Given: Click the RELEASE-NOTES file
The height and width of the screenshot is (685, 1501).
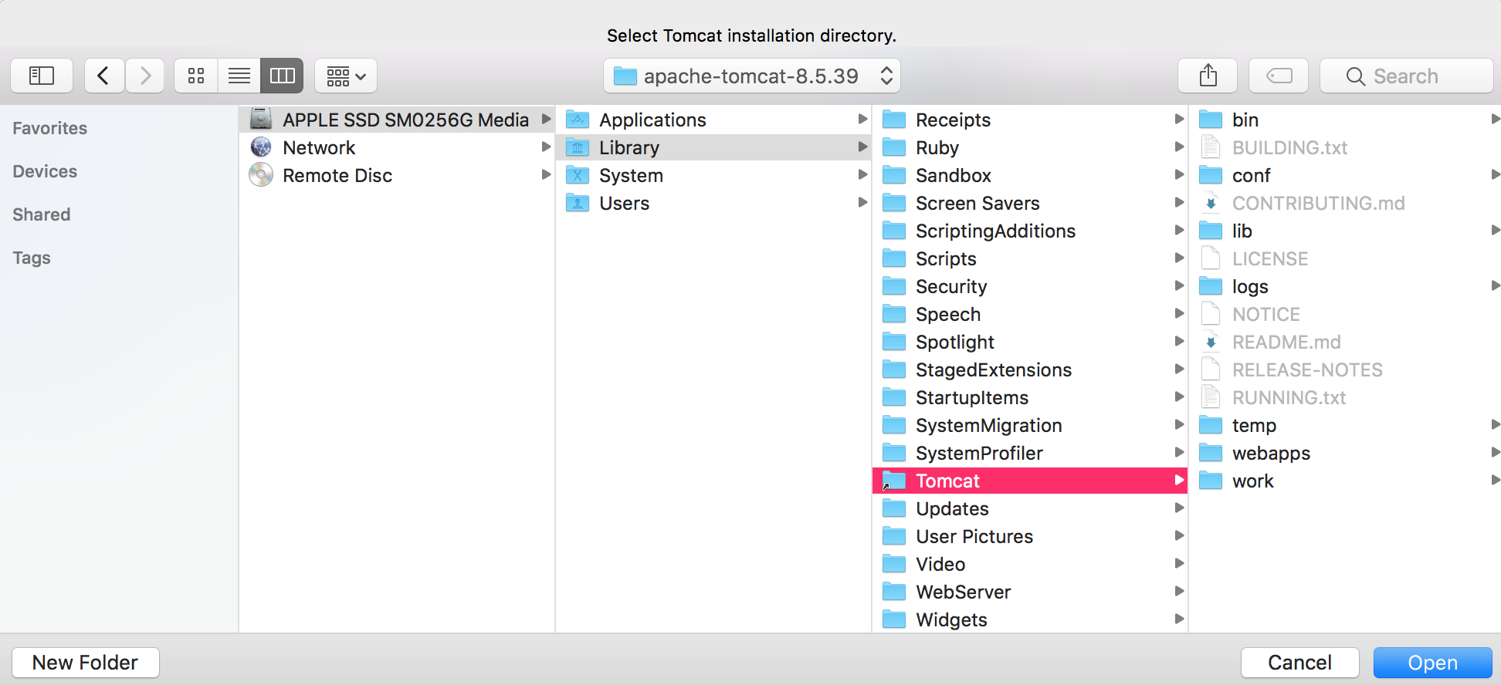Looking at the screenshot, I should pos(1345,369).
